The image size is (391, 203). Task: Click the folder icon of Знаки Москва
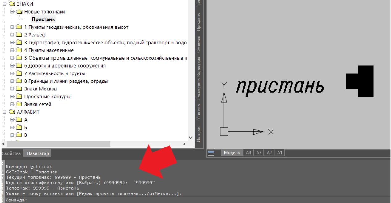[x=19, y=89]
